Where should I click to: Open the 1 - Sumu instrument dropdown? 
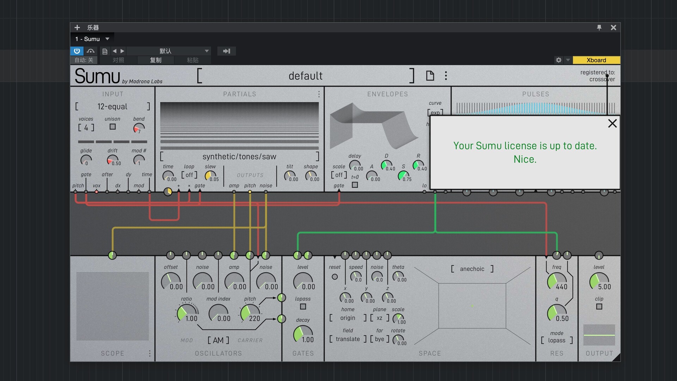[x=92, y=39]
